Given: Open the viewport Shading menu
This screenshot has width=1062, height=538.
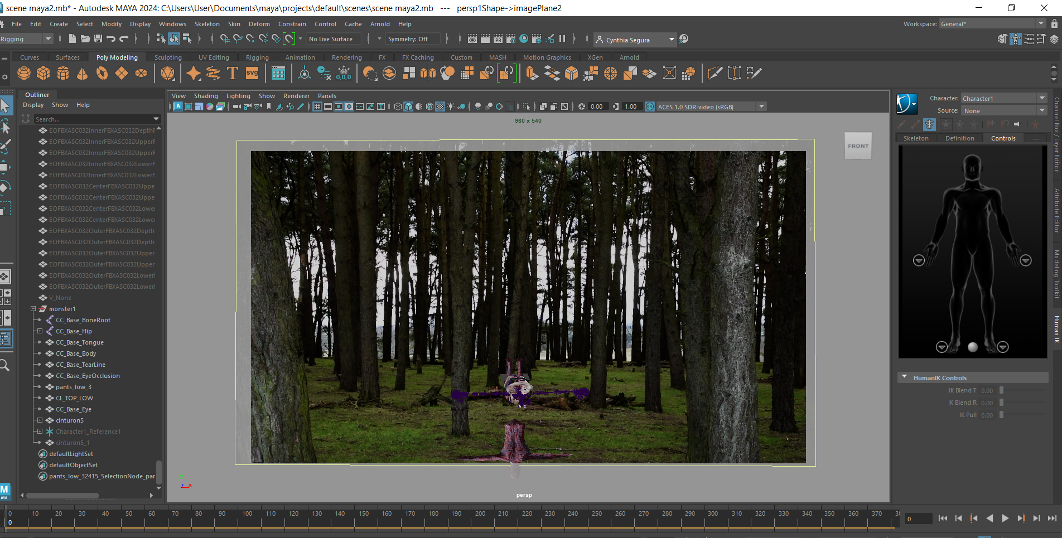Looking at the screenshot, I should click(206, 96).
